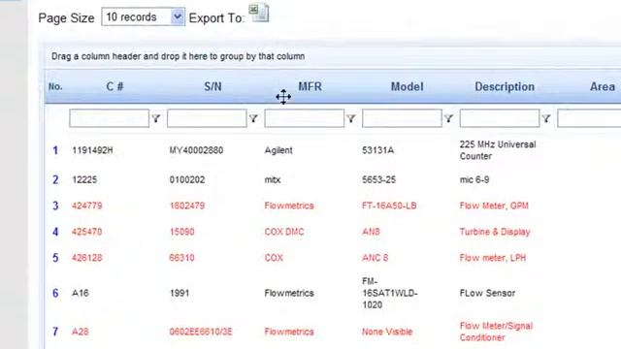621x349 pixels.
Task: Click the group-by column drop area
Action: click(333, 56)
